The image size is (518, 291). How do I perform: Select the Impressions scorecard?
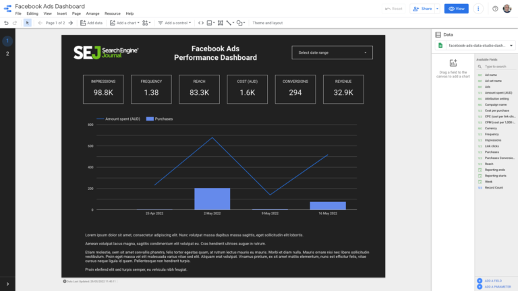point(103,90)
